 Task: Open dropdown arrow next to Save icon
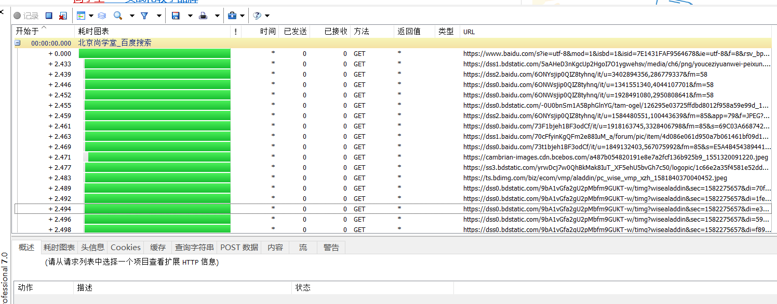190,16
